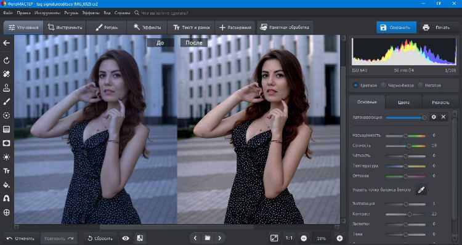Click the 18% zoom level field
Screen dimensions: 462x245
[322, 238]
